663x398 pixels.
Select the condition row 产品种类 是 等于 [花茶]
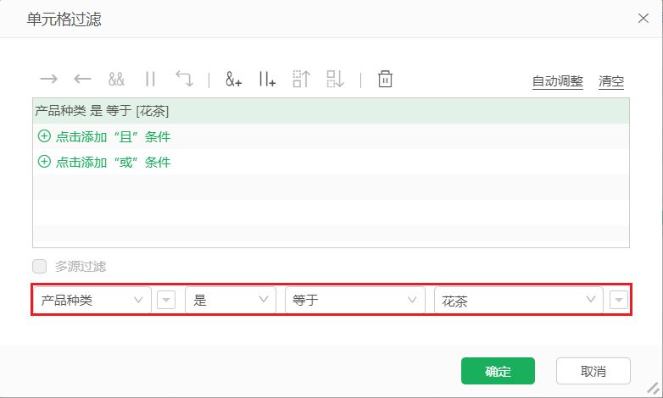click(331, 111)
